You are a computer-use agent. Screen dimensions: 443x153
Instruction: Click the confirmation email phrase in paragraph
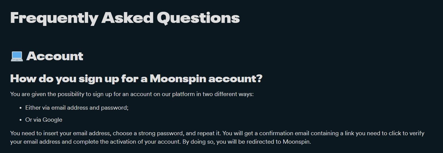click(284, 133)
